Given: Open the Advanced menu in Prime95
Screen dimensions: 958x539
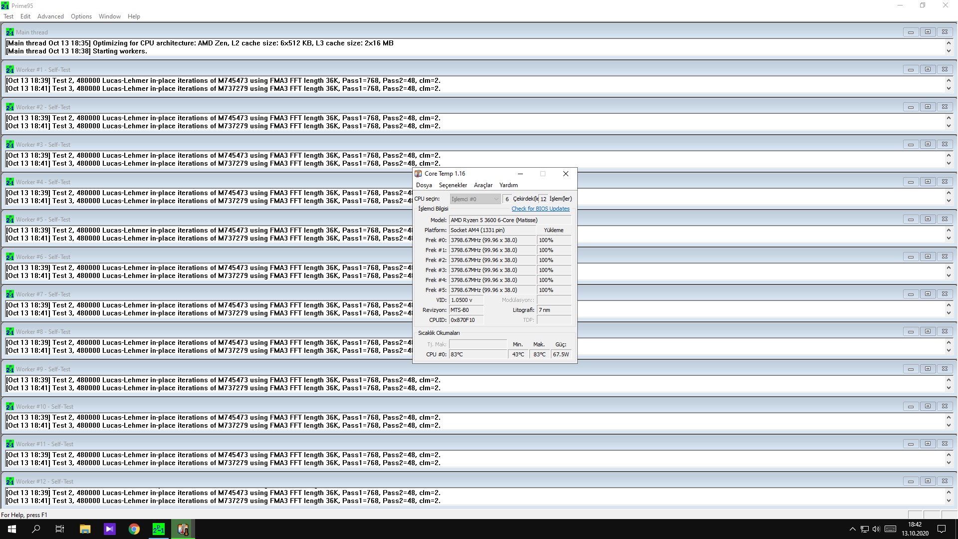Looking at the screenshot, I should (x=50, y=16).
